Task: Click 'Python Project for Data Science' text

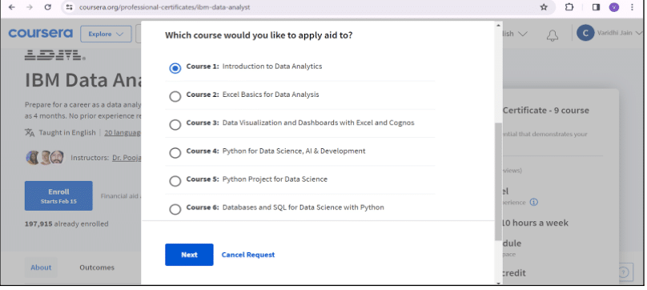Action: click(275, 179)
